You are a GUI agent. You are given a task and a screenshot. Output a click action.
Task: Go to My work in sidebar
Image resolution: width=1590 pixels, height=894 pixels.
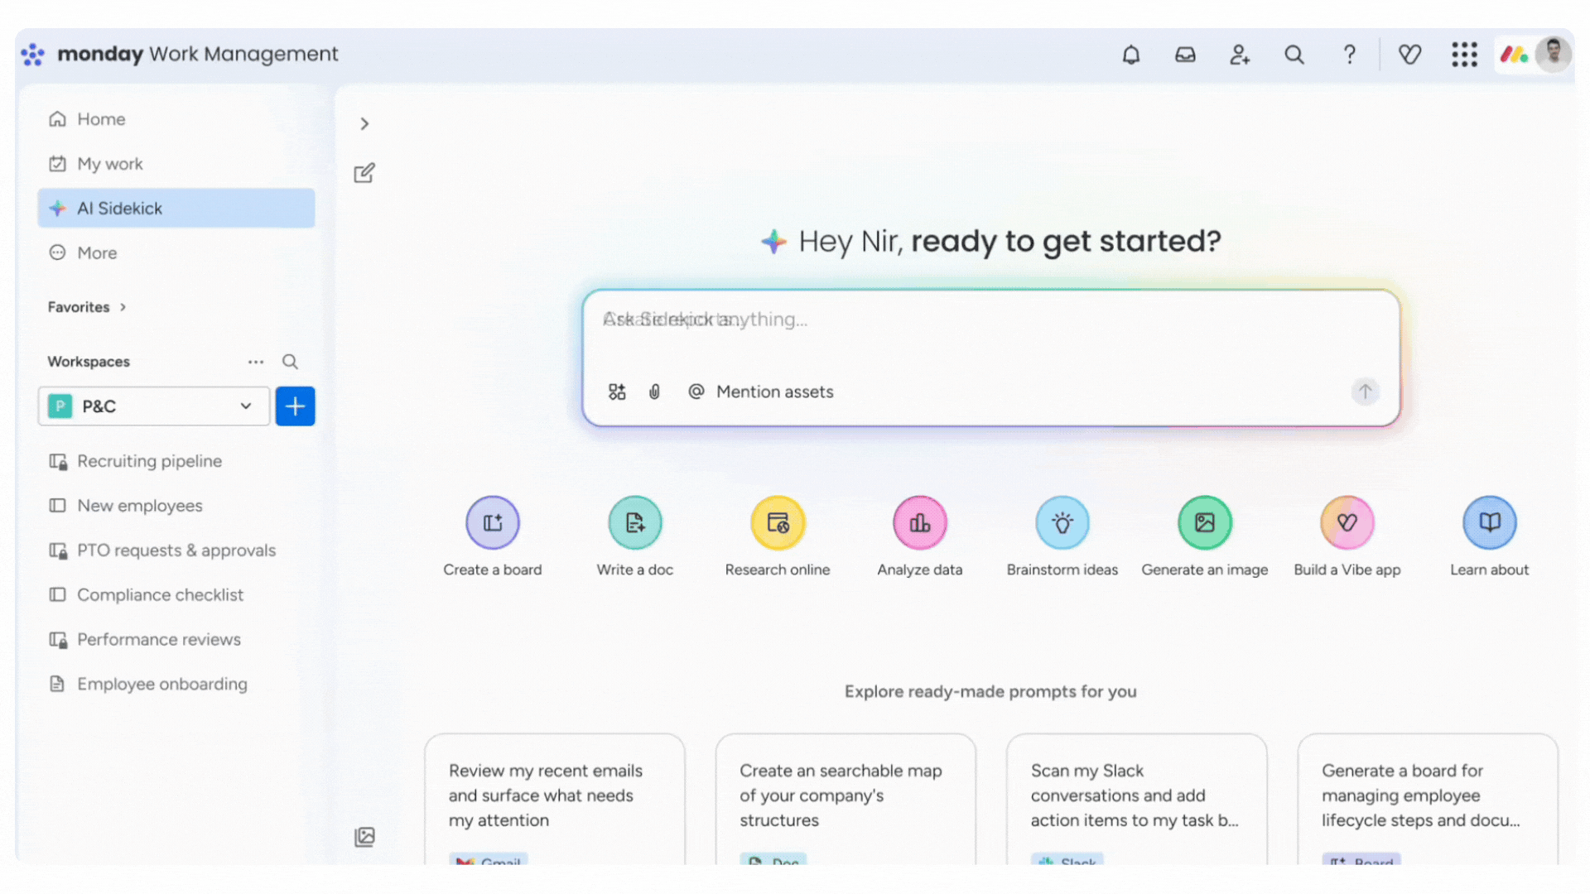[109, 164]
